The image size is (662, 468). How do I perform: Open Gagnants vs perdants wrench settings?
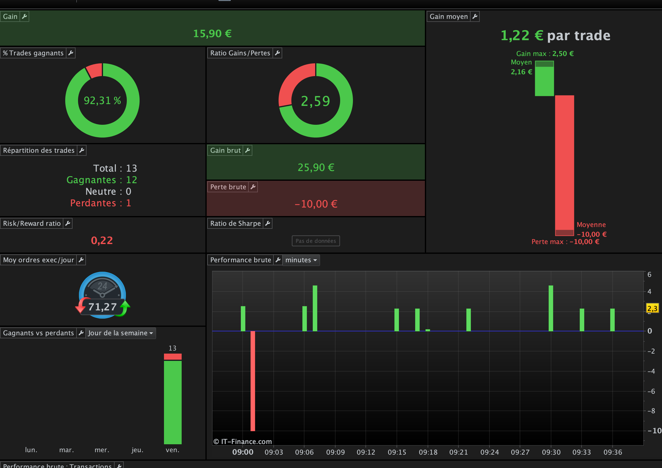pos(81,333)
